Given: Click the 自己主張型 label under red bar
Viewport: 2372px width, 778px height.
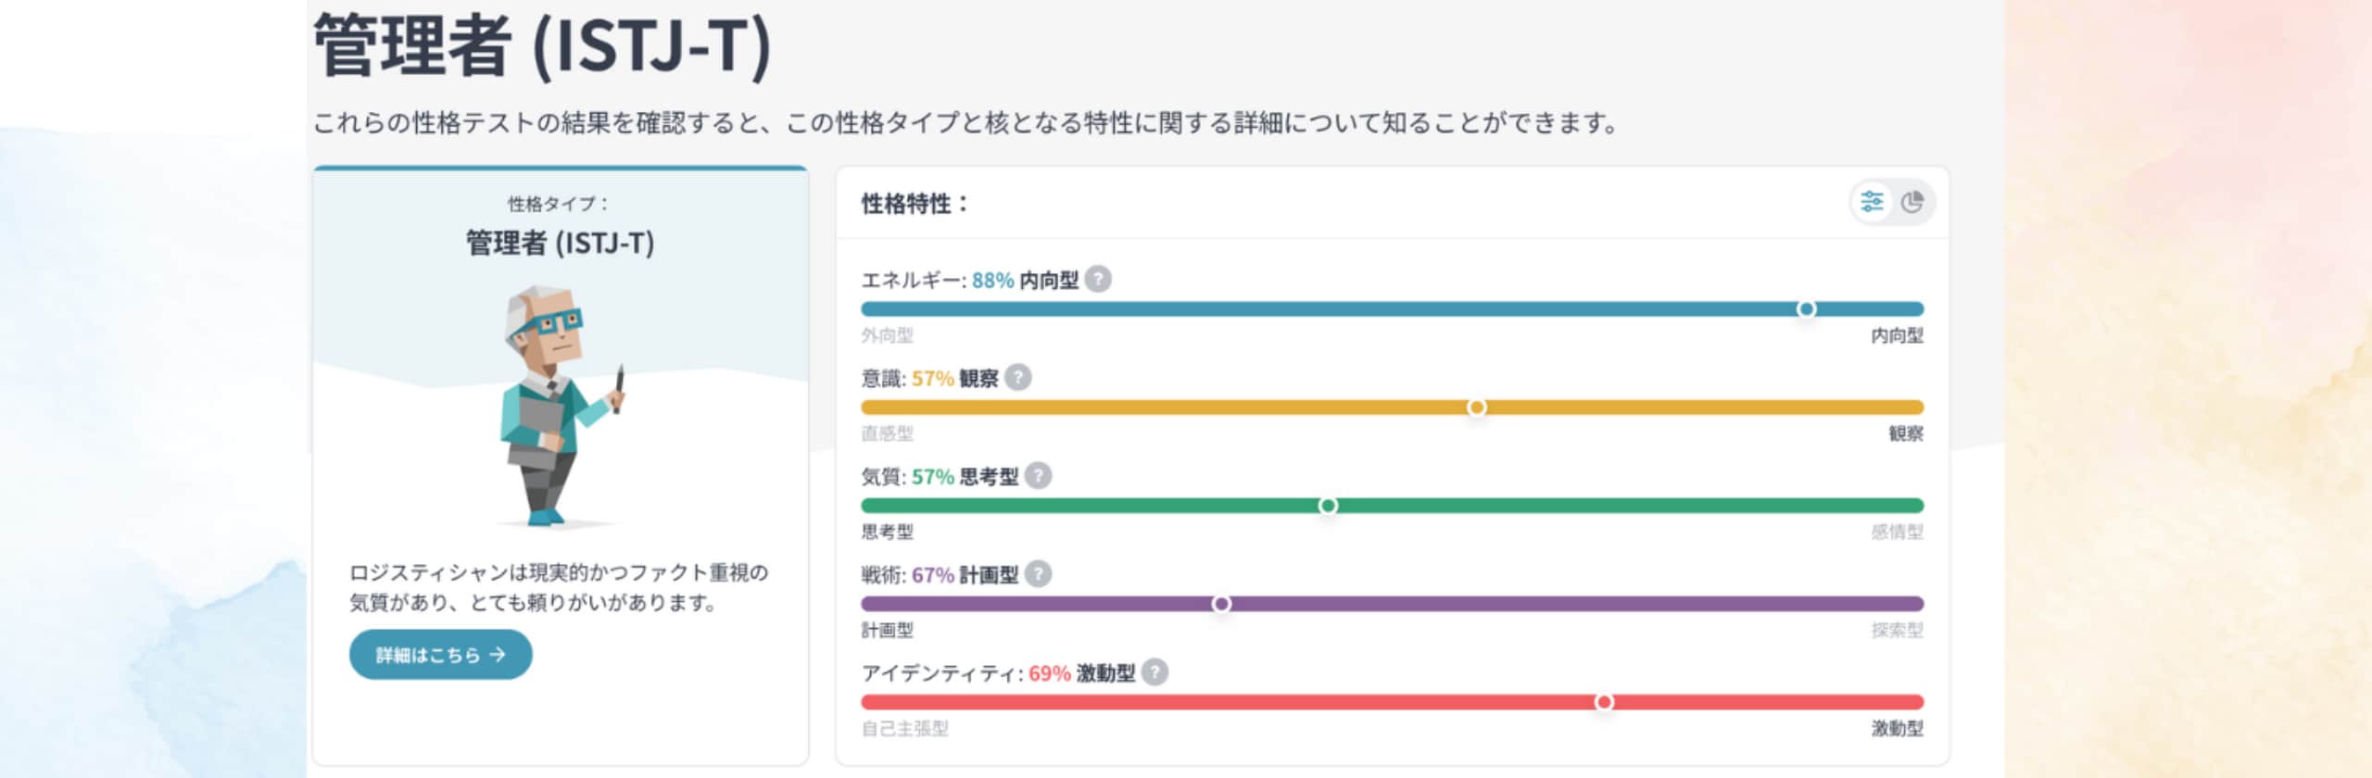Looking at the screenshot, I should tap(904, 727).
